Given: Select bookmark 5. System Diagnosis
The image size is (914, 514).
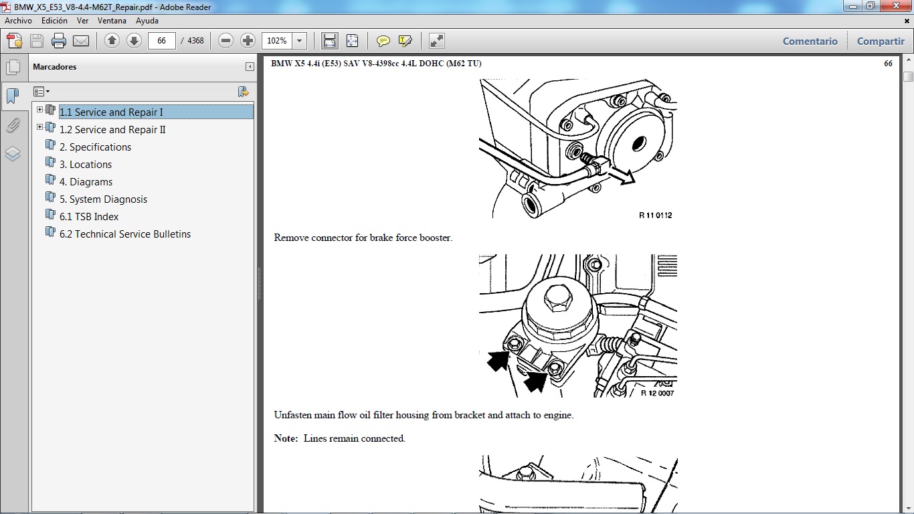Looking at the screenshot, I should click(103, 199).
